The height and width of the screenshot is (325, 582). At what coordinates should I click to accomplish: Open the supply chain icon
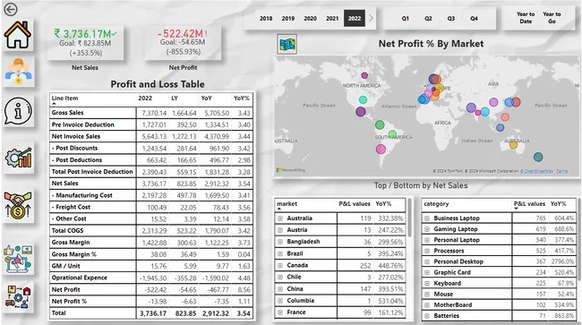[x=18, y=296]
